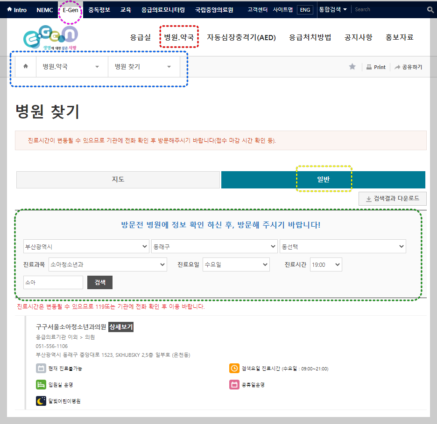Image resolution: width=437 pixels, height=424 pixels.
Task: Open the 응급처치방법 menu item
Action: pyautogui.click(x=310, y=38)
